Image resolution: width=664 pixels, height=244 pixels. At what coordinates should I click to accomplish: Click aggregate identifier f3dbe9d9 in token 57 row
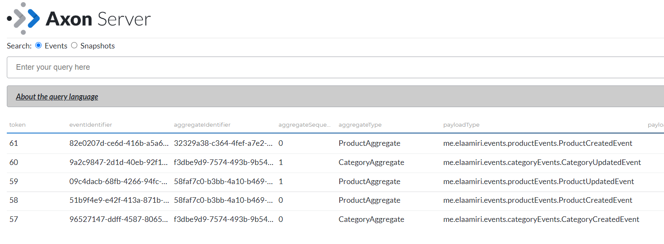pyautogui.click(x=223, y=219)
